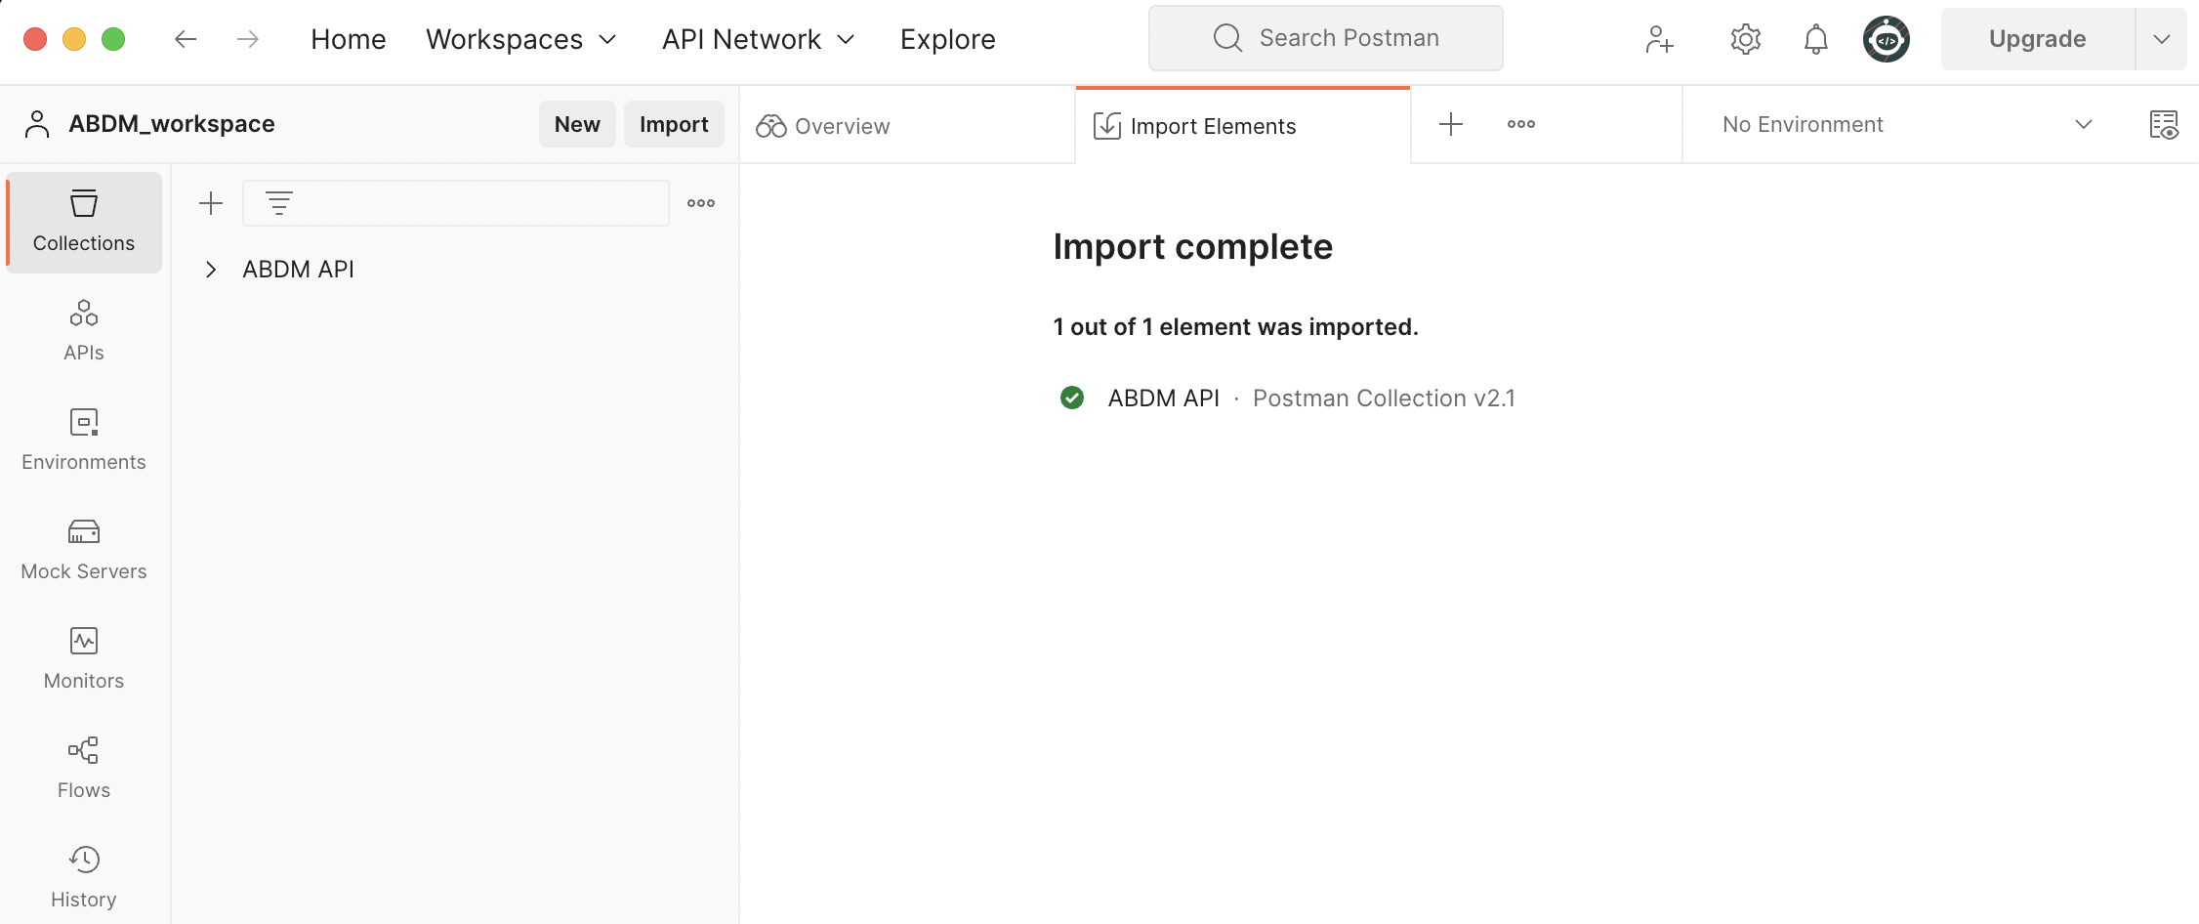2199x924 pixels.
Task: Click the Import button
Action: click(674, 124)
